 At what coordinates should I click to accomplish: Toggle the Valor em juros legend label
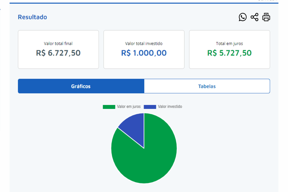(129, 107)
